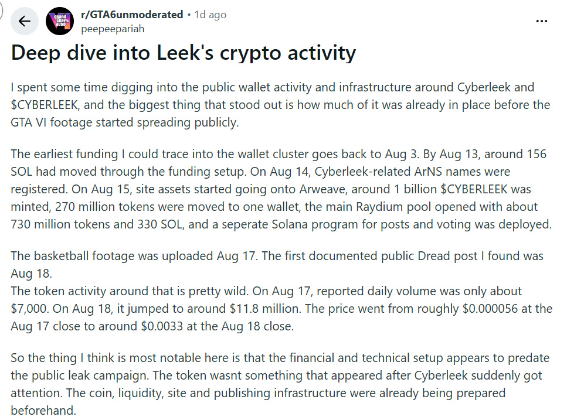Click the final paragraph starting 'So the thing'
The height and width of the screenshot is (420, 567).
tap(280, 384)
